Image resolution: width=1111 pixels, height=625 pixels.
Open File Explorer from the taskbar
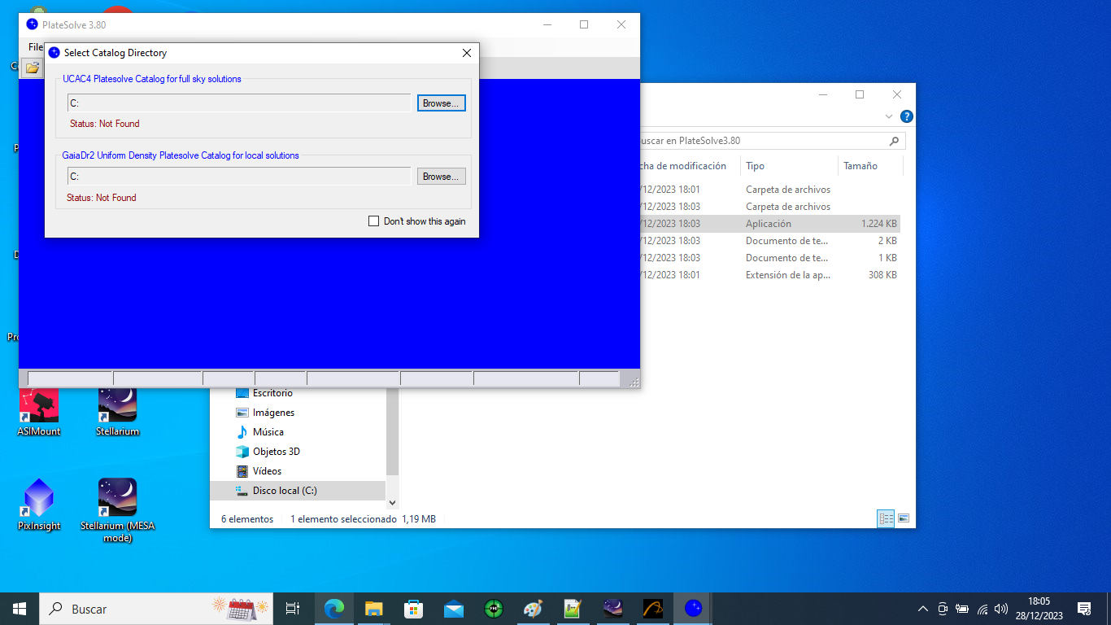[x=373, y=609]
